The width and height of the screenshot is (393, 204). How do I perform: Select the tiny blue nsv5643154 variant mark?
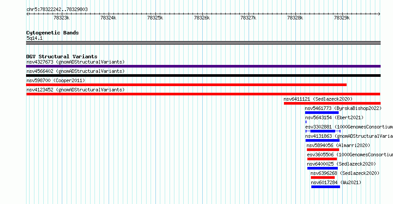[306, 122]
